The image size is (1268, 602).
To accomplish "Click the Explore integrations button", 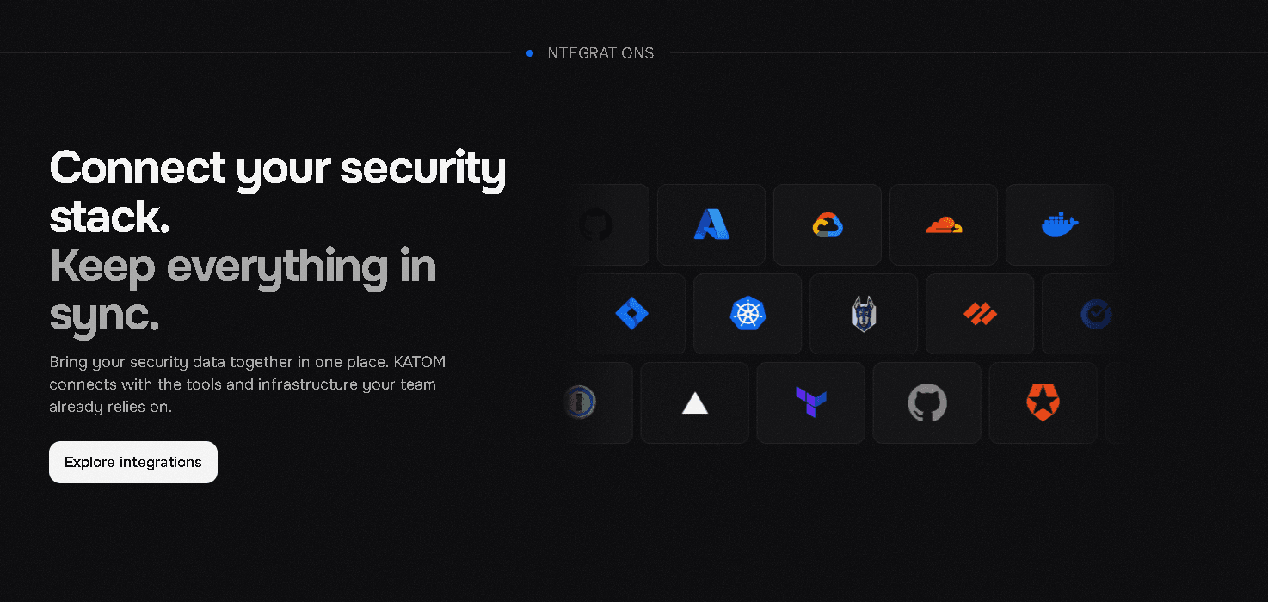I will 133,462.
